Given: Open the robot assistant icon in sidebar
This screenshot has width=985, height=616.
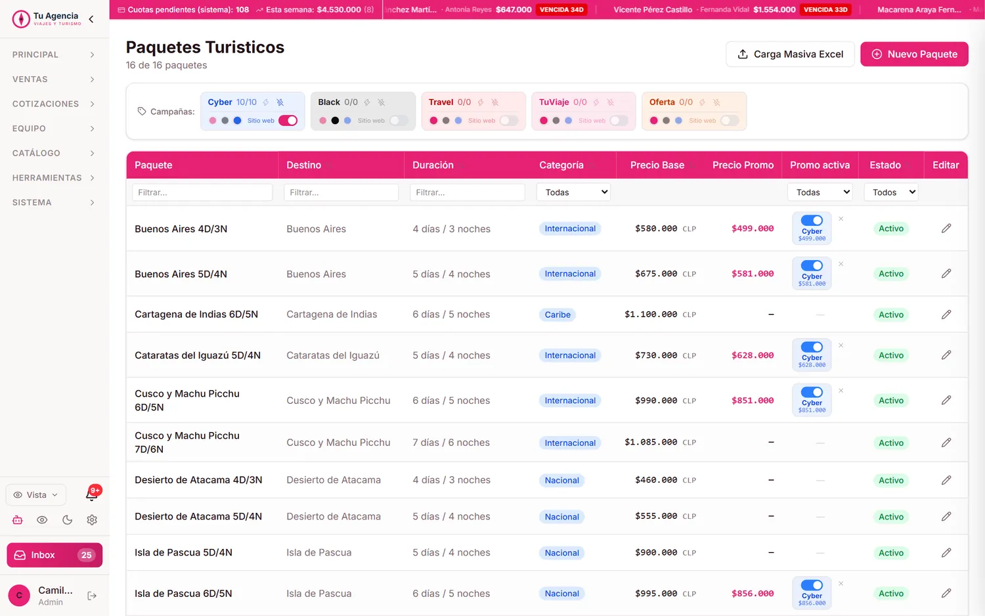Looking at the screenshot, I should 18,520.
